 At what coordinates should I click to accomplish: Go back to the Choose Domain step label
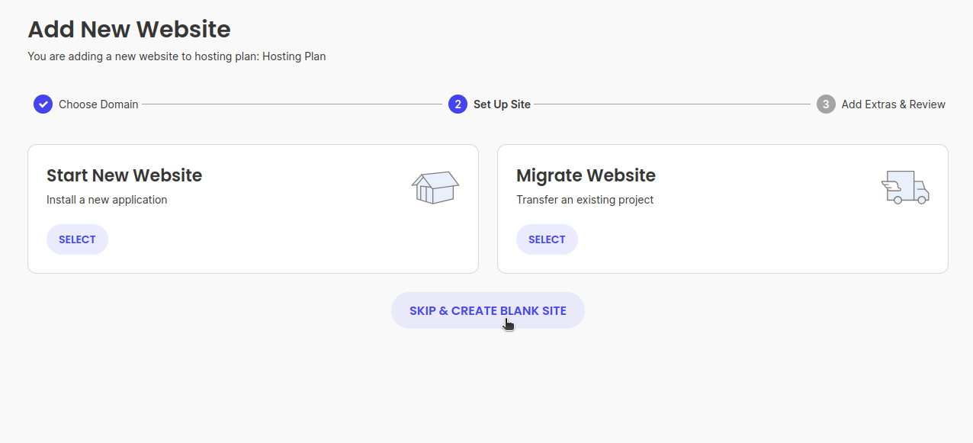pos(98,104)
